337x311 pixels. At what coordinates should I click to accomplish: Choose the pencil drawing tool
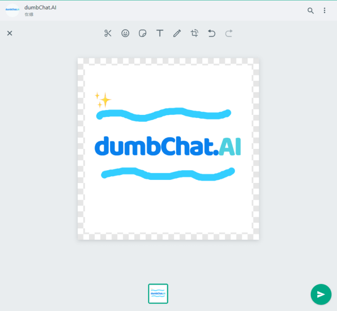177,33
